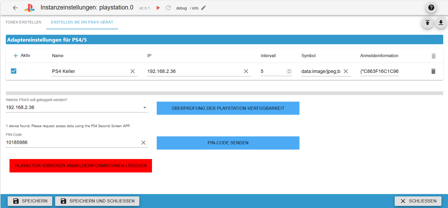448x208 pixels.
Task: Click the v0.0.1 version label
Action: pos(145,8)
